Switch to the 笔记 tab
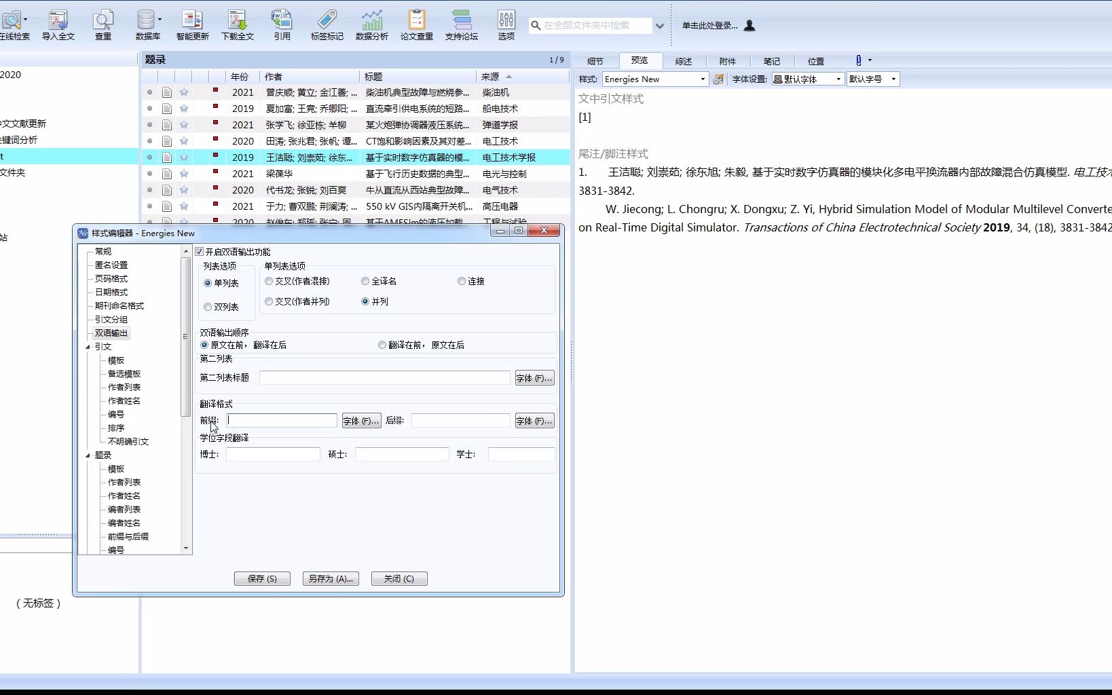Image resolution: width=1112 pixels, height=695 pixels. tap(772, 61)
